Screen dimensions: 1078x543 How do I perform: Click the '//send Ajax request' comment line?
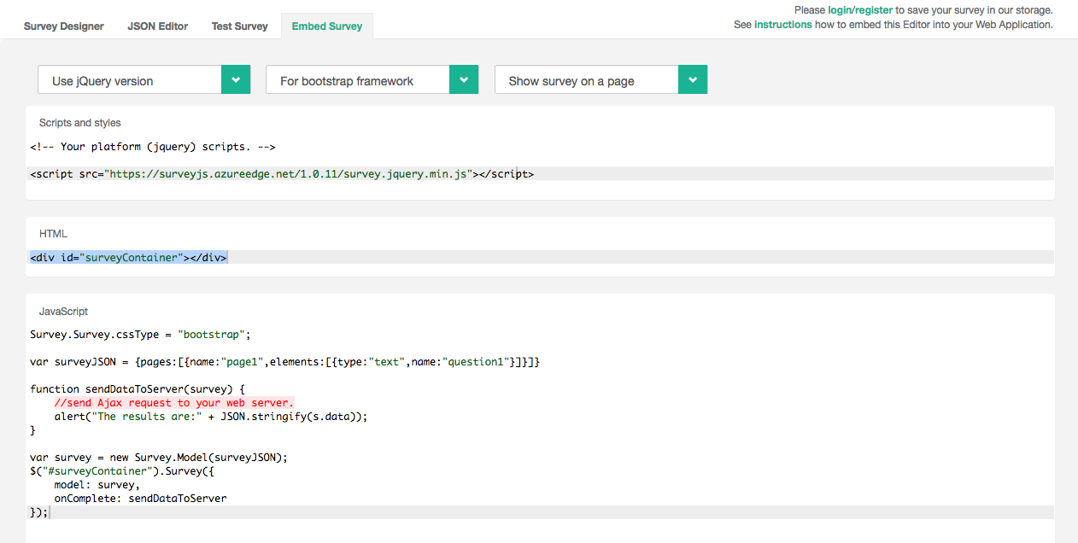(174, 403)
